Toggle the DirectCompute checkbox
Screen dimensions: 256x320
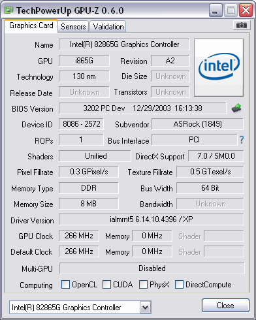tap(179, 284)
